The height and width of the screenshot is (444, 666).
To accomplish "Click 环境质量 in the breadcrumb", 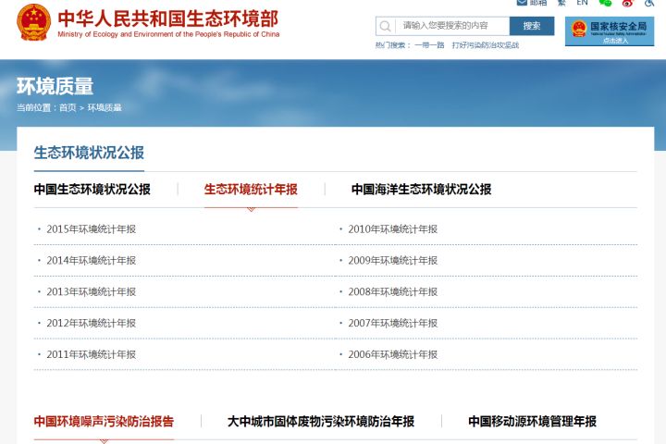I will click(105, 107).
